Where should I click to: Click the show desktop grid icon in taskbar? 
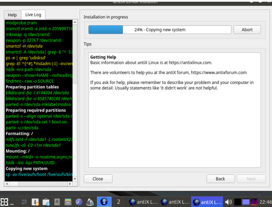pyautogui.click(x=24, y=202)
